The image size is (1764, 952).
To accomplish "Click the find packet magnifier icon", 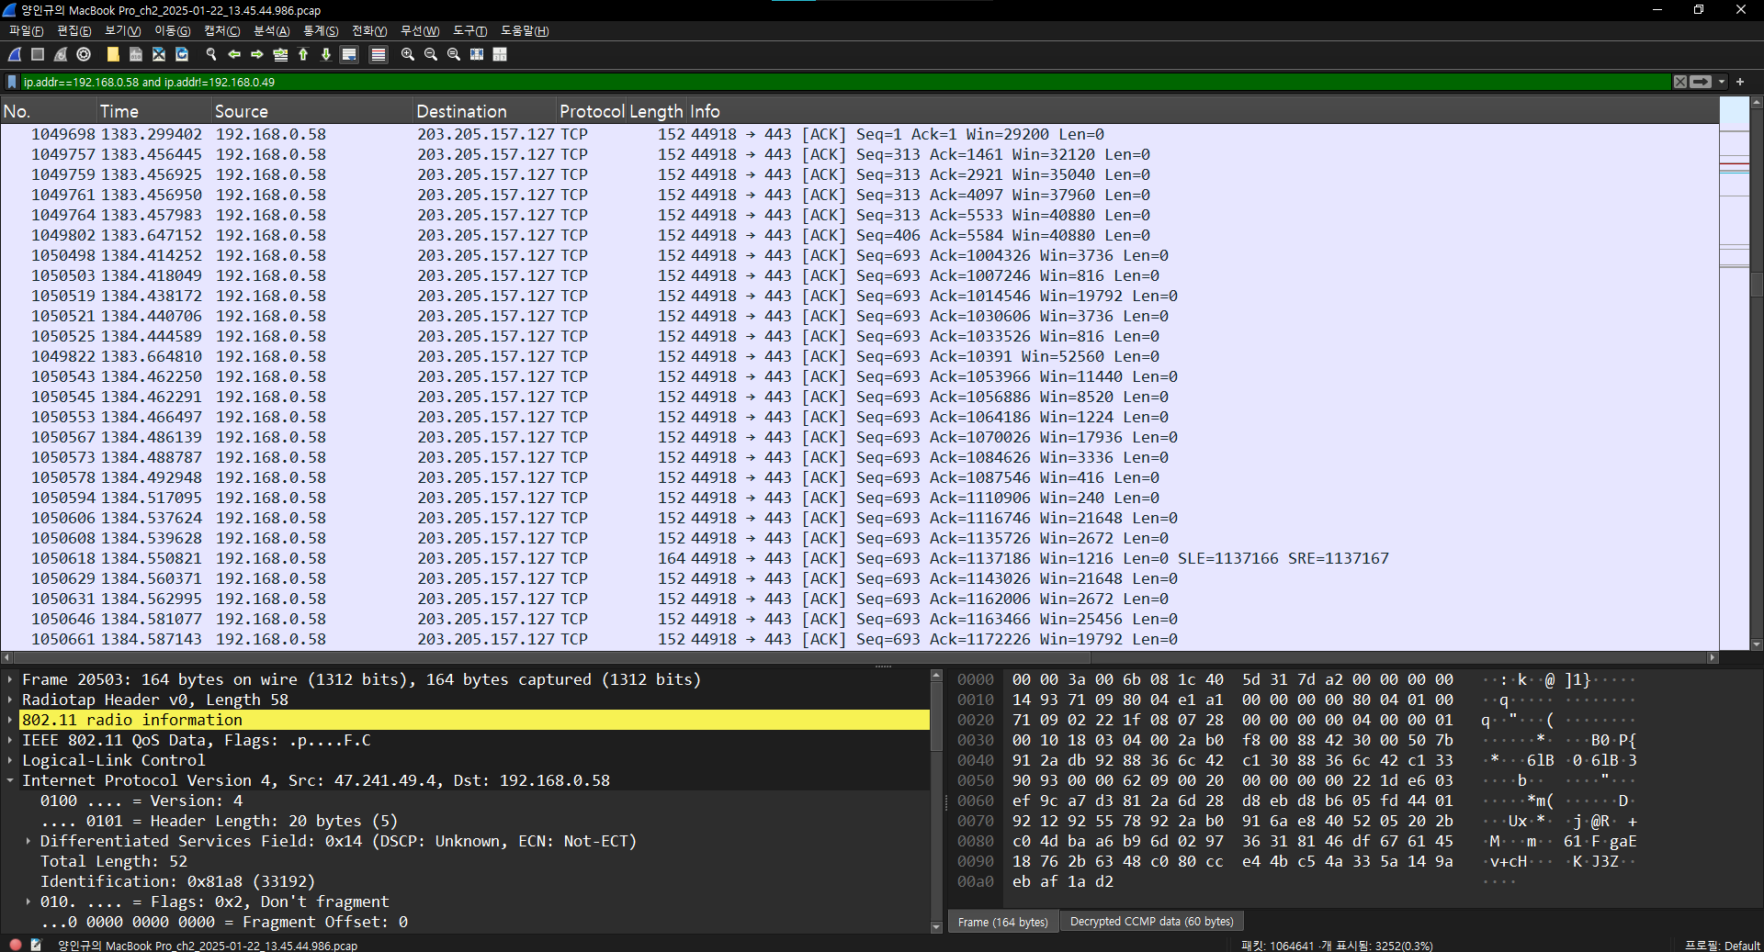I will pos(211,54).
